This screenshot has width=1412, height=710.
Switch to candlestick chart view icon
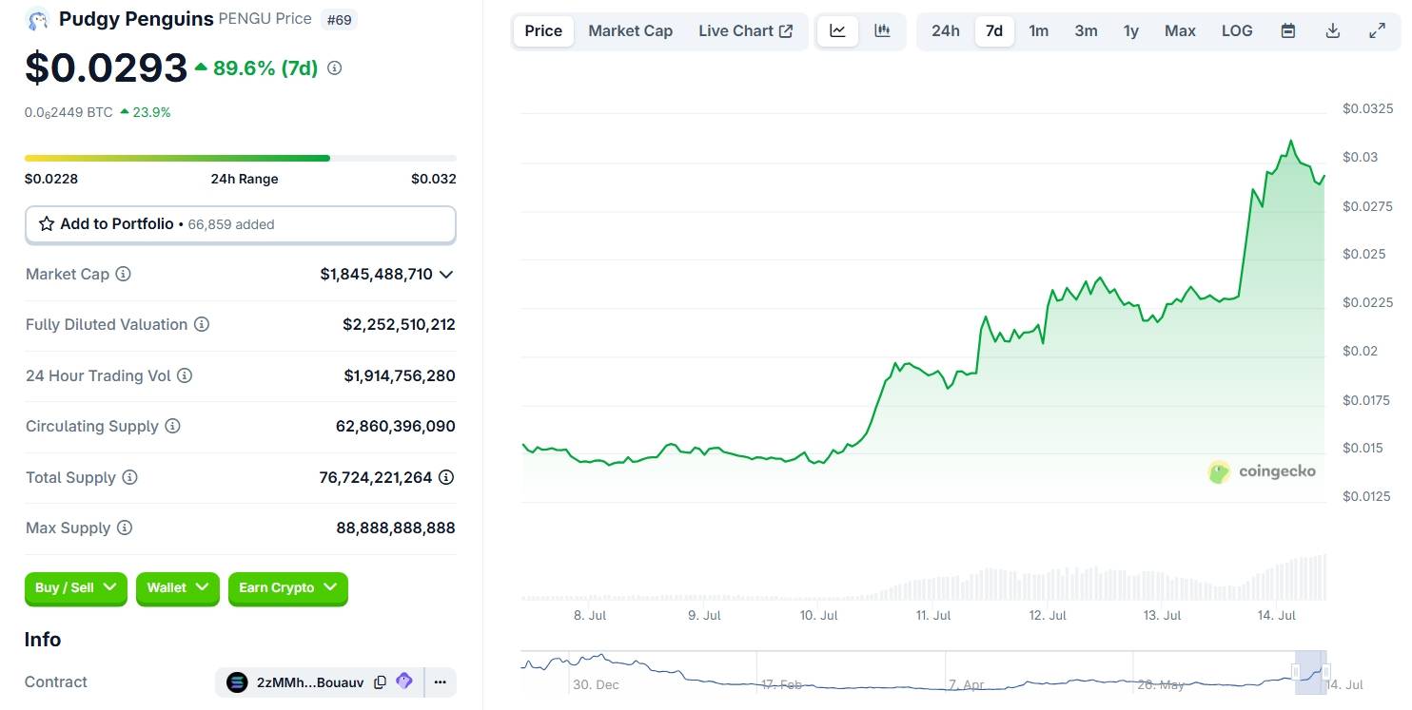882,30
